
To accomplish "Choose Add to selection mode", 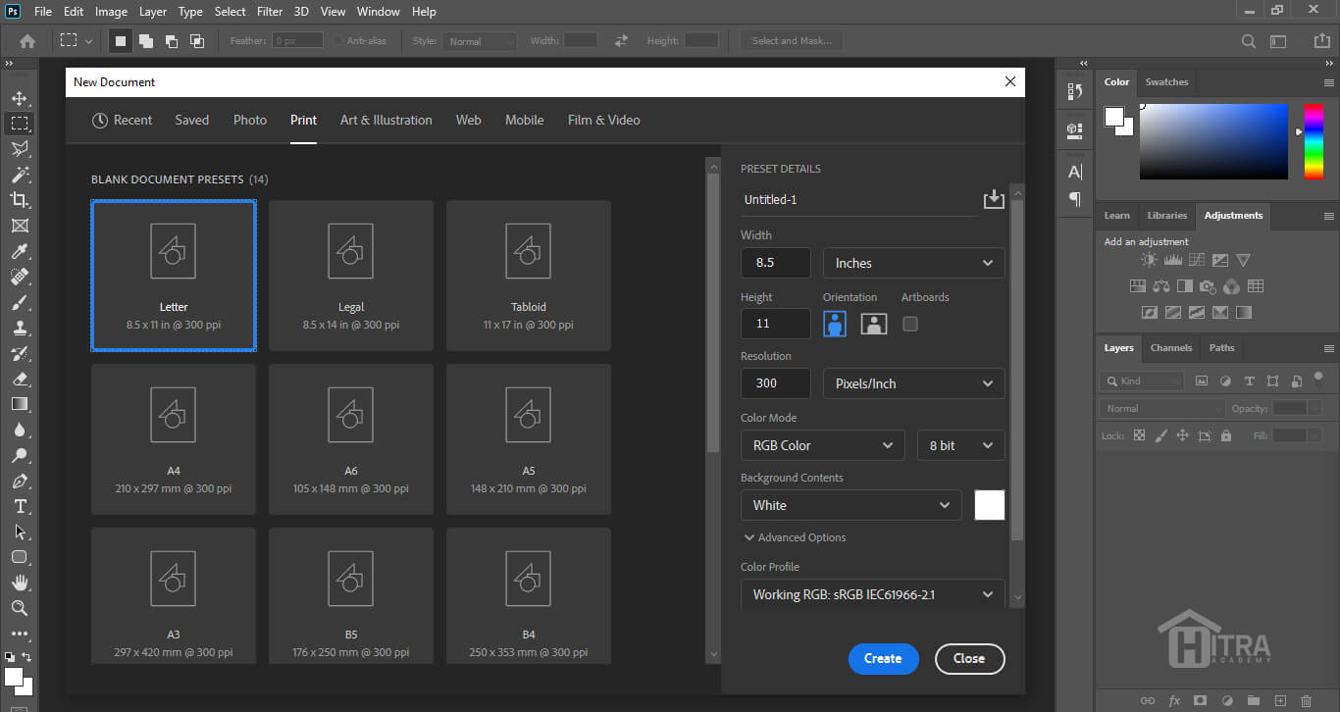I will tap(146, 41).
